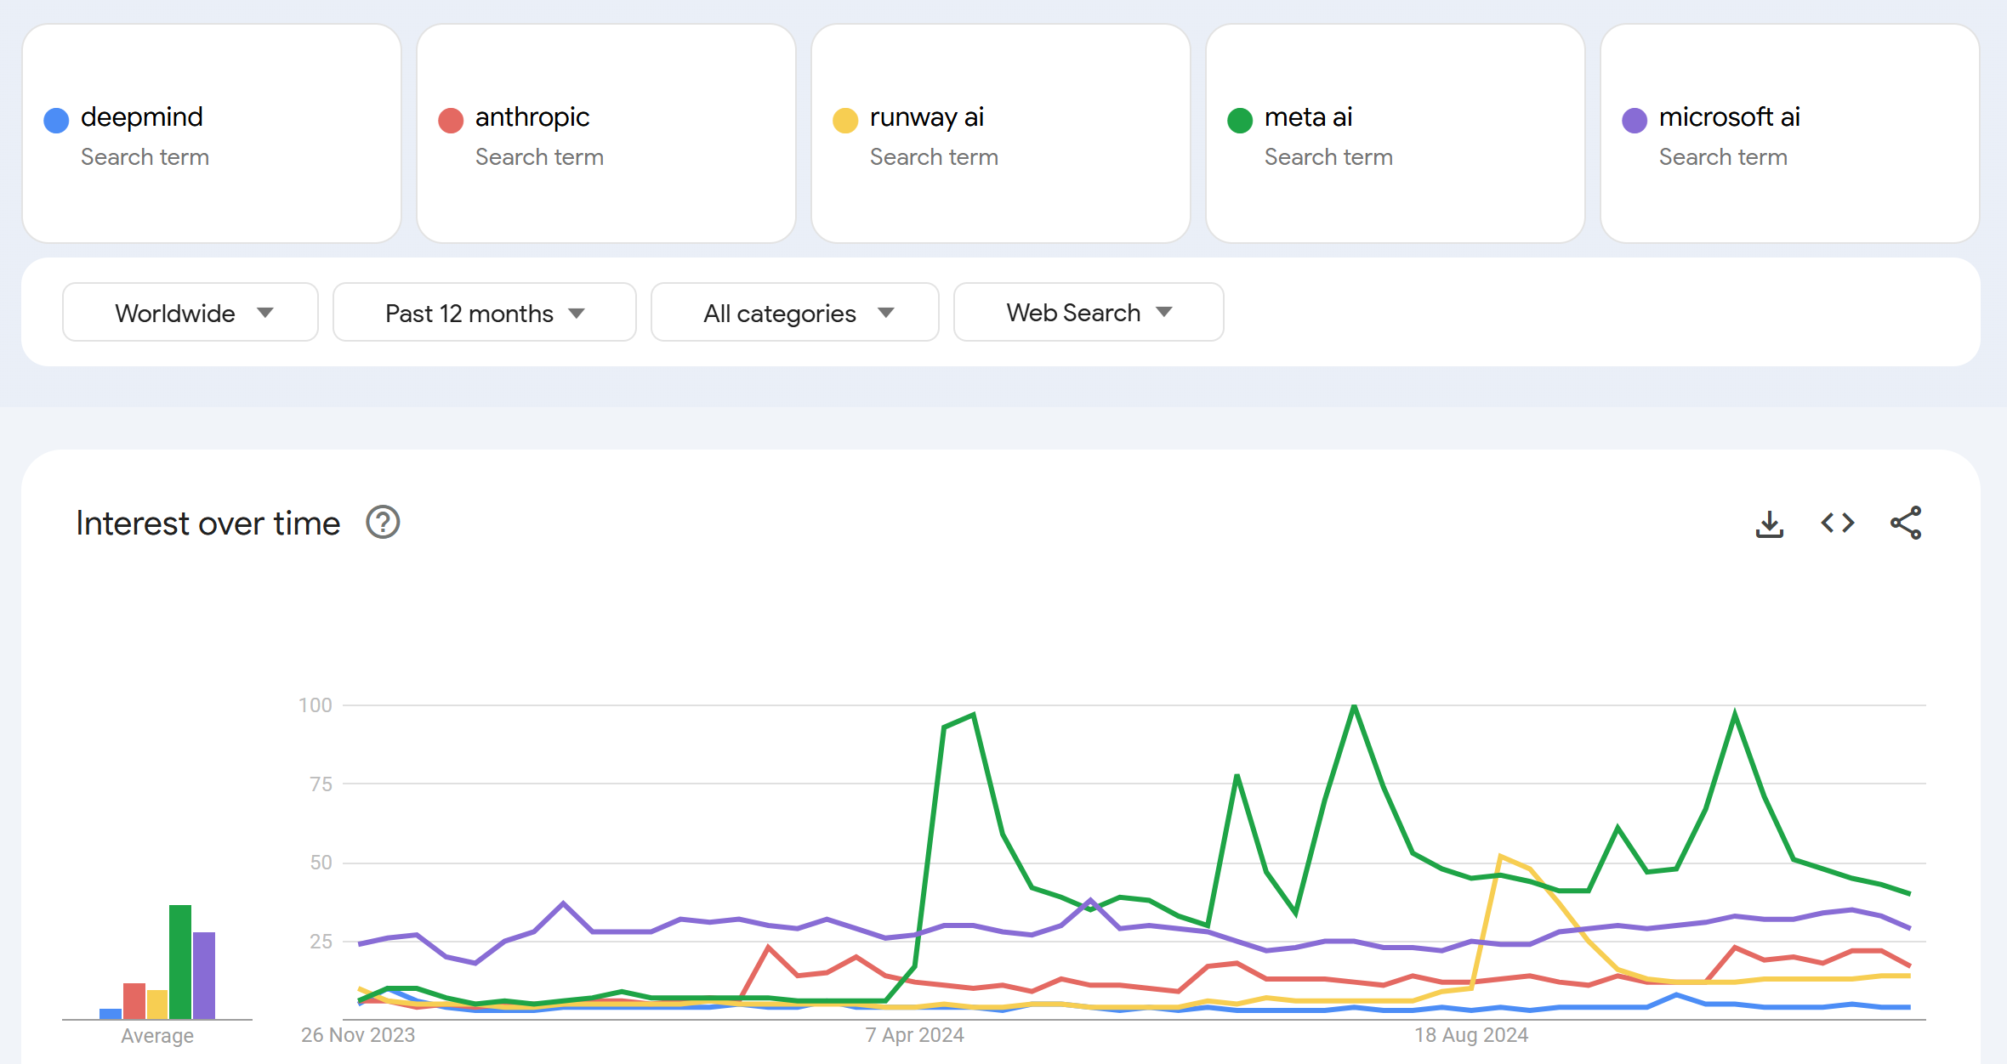This screenshot has width=2007, height=1064.
Task: Edit the runway ai search term
Action: point(1001,133)
